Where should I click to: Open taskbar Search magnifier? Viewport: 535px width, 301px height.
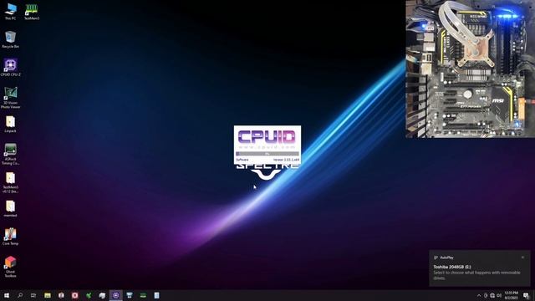20,295
